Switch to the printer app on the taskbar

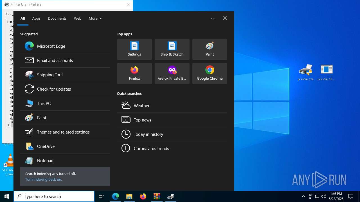click(171, 196)
